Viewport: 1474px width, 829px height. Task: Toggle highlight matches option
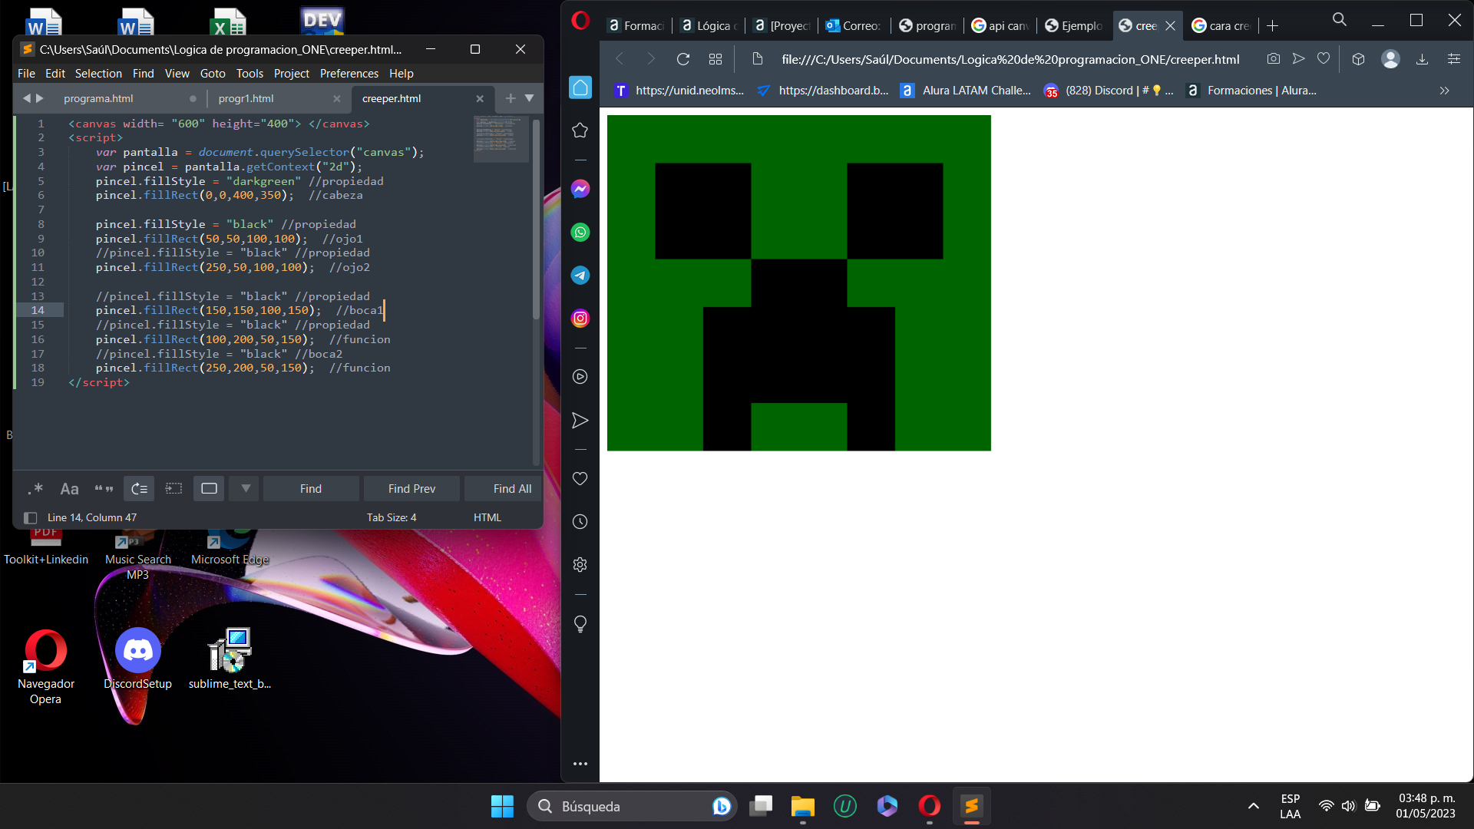[209, 489]
